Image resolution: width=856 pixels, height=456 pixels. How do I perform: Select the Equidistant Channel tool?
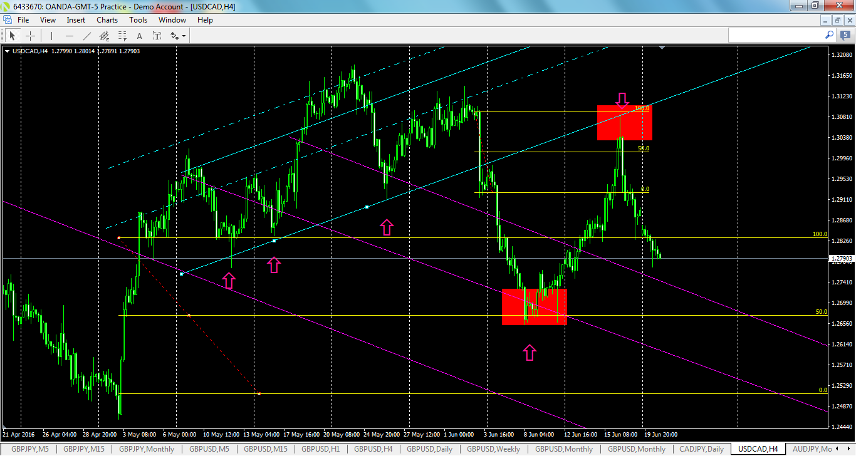pyautogui.click(x=104, y=36)
